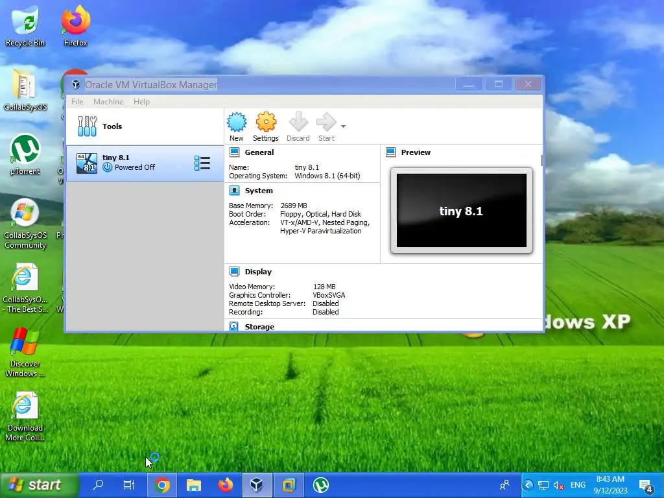Show hidden system tray icons
The width and height of the screenshot is (664, 498).
point(528,485)
